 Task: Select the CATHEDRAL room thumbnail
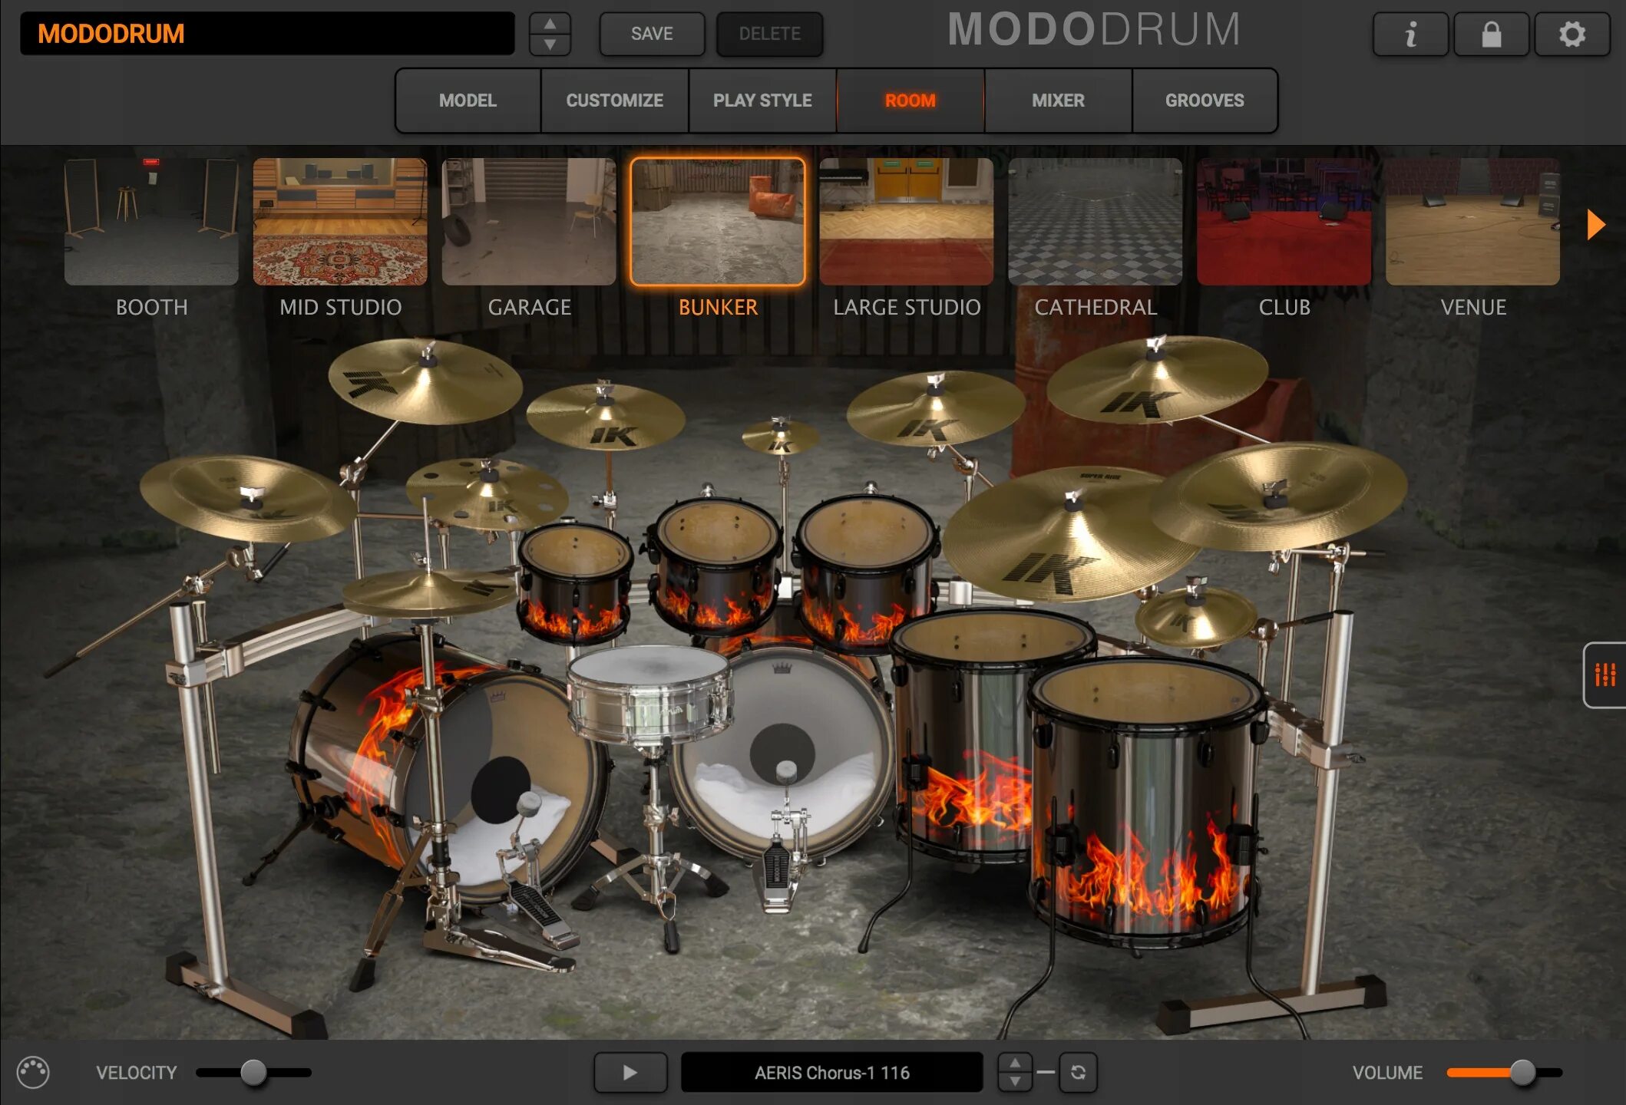click(1095, 222)
